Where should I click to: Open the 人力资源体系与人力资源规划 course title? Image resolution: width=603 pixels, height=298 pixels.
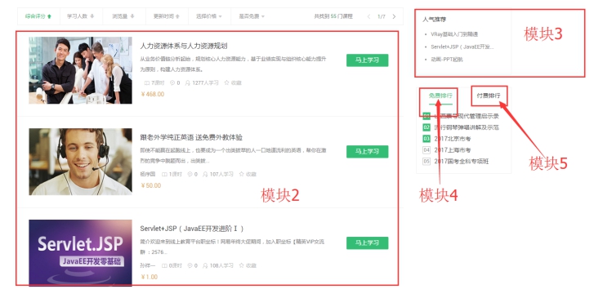click(184, 46)
